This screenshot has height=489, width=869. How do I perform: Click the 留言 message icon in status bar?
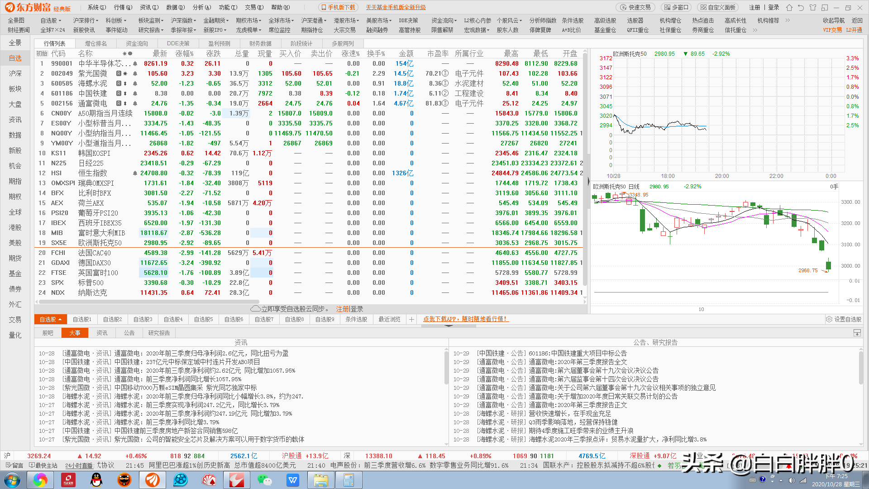click(8, 465)
